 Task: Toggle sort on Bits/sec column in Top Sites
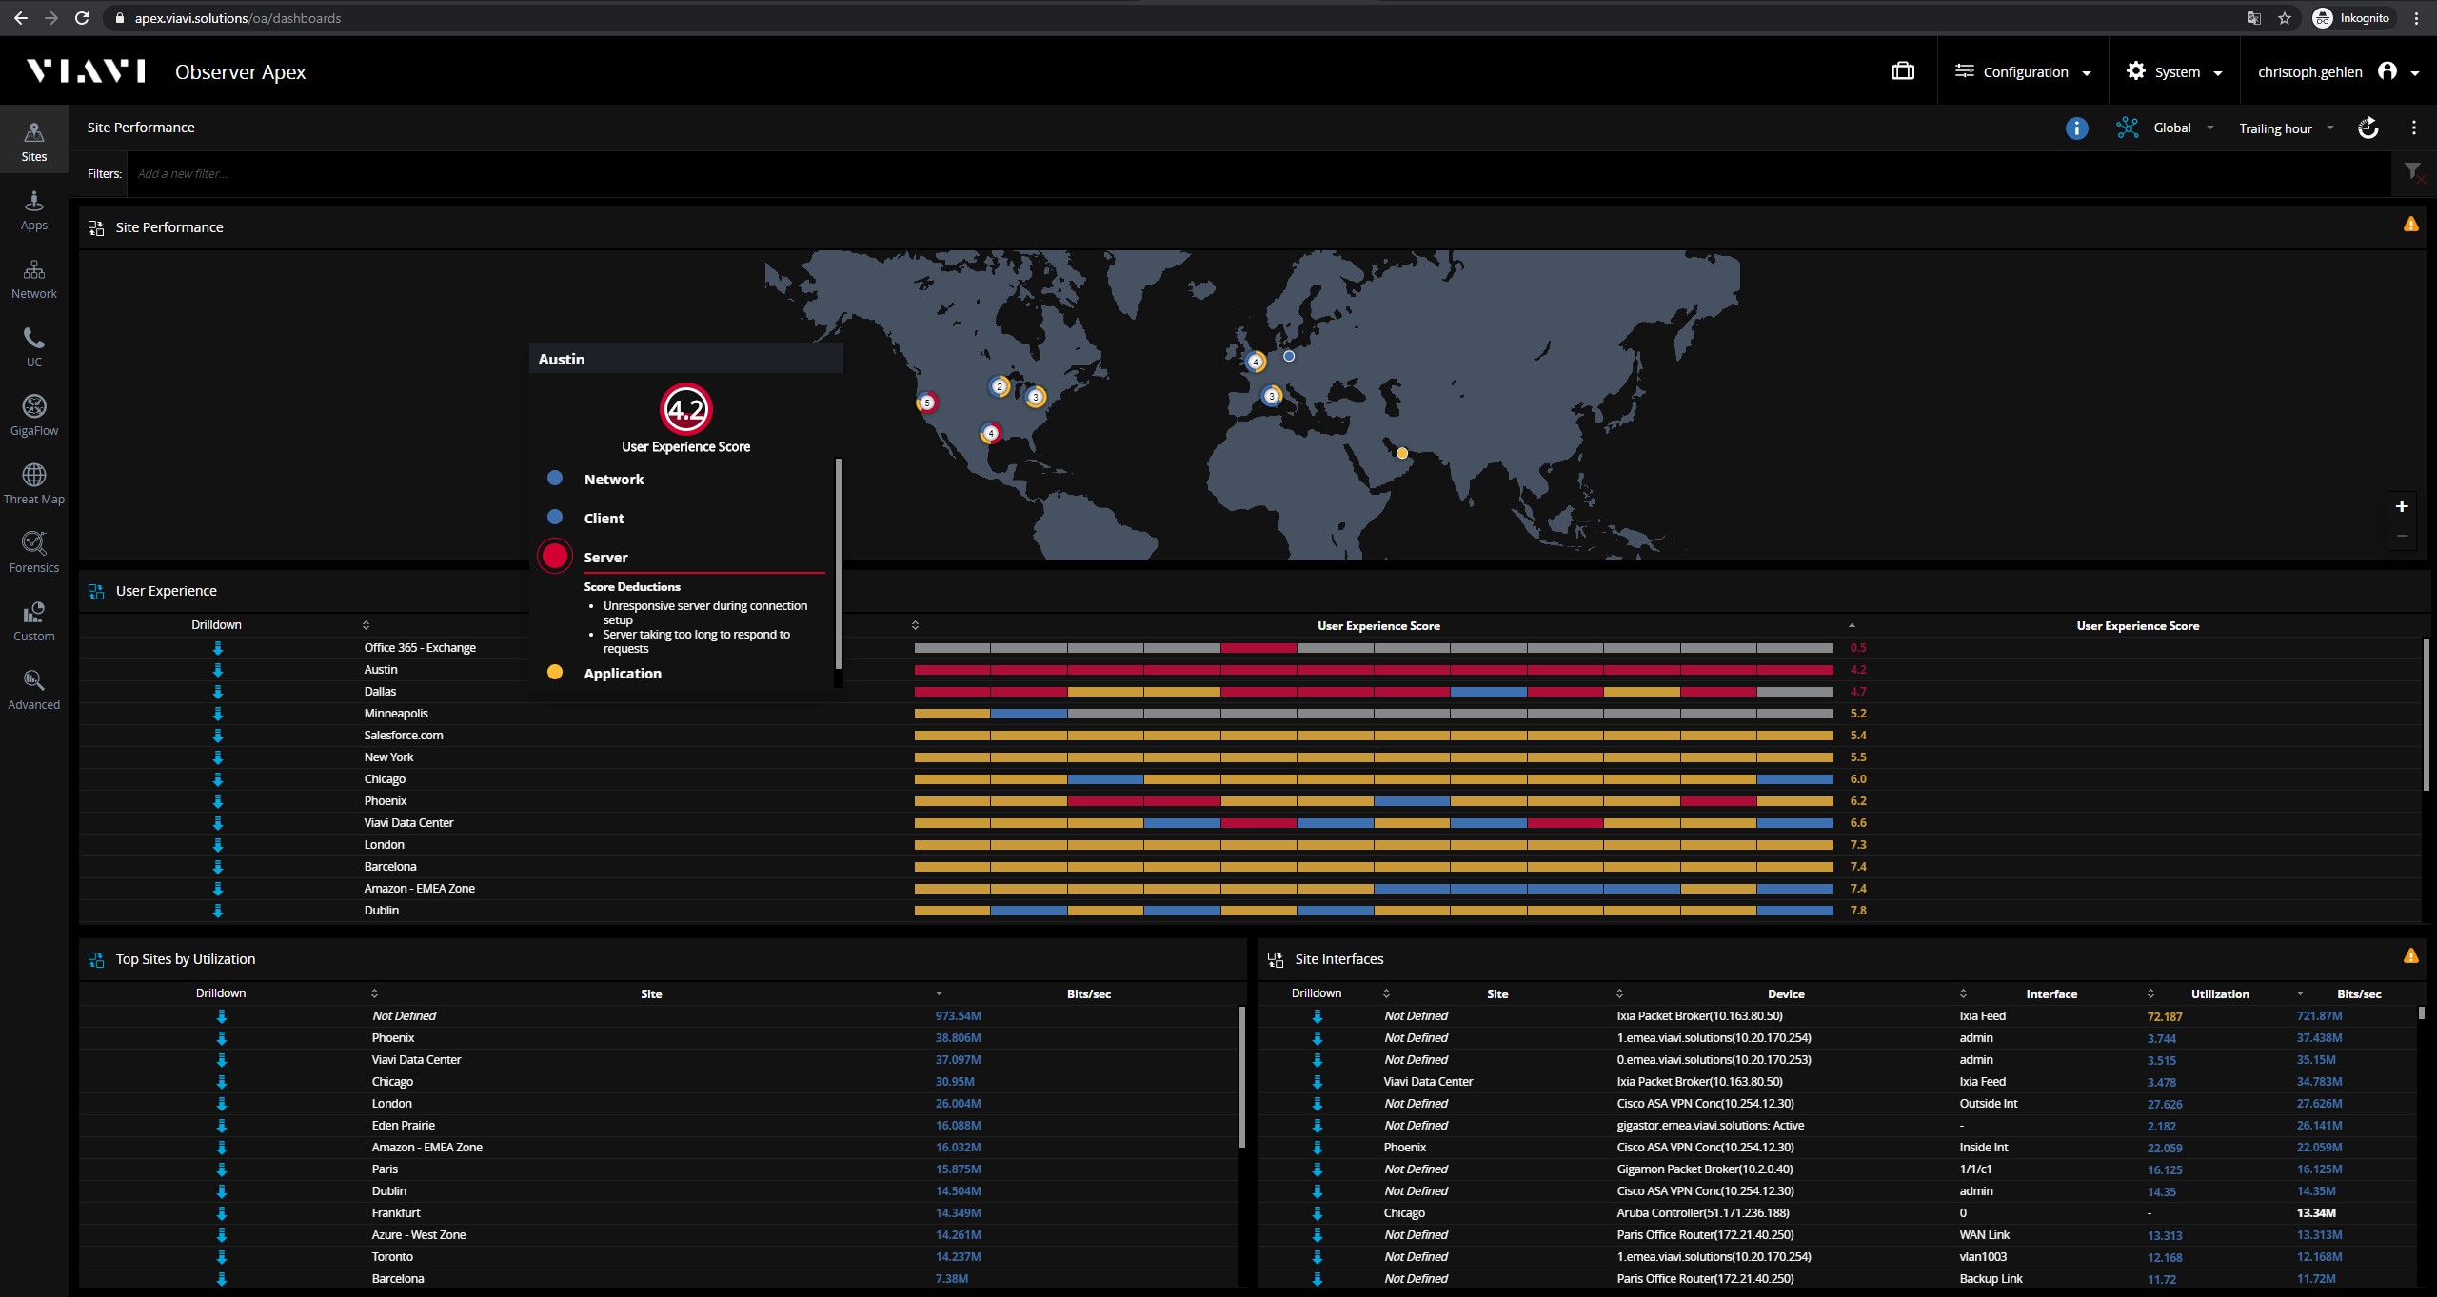[x=1088, y=993]
